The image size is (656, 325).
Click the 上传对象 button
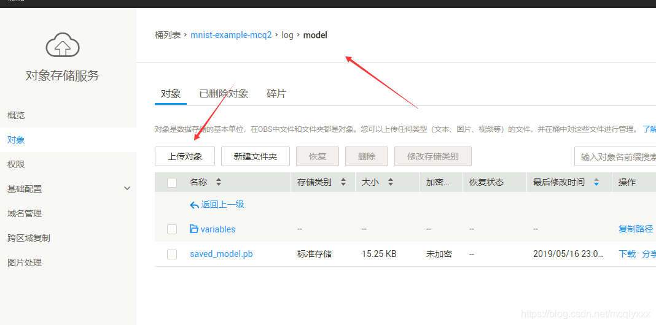pos(185,156)
